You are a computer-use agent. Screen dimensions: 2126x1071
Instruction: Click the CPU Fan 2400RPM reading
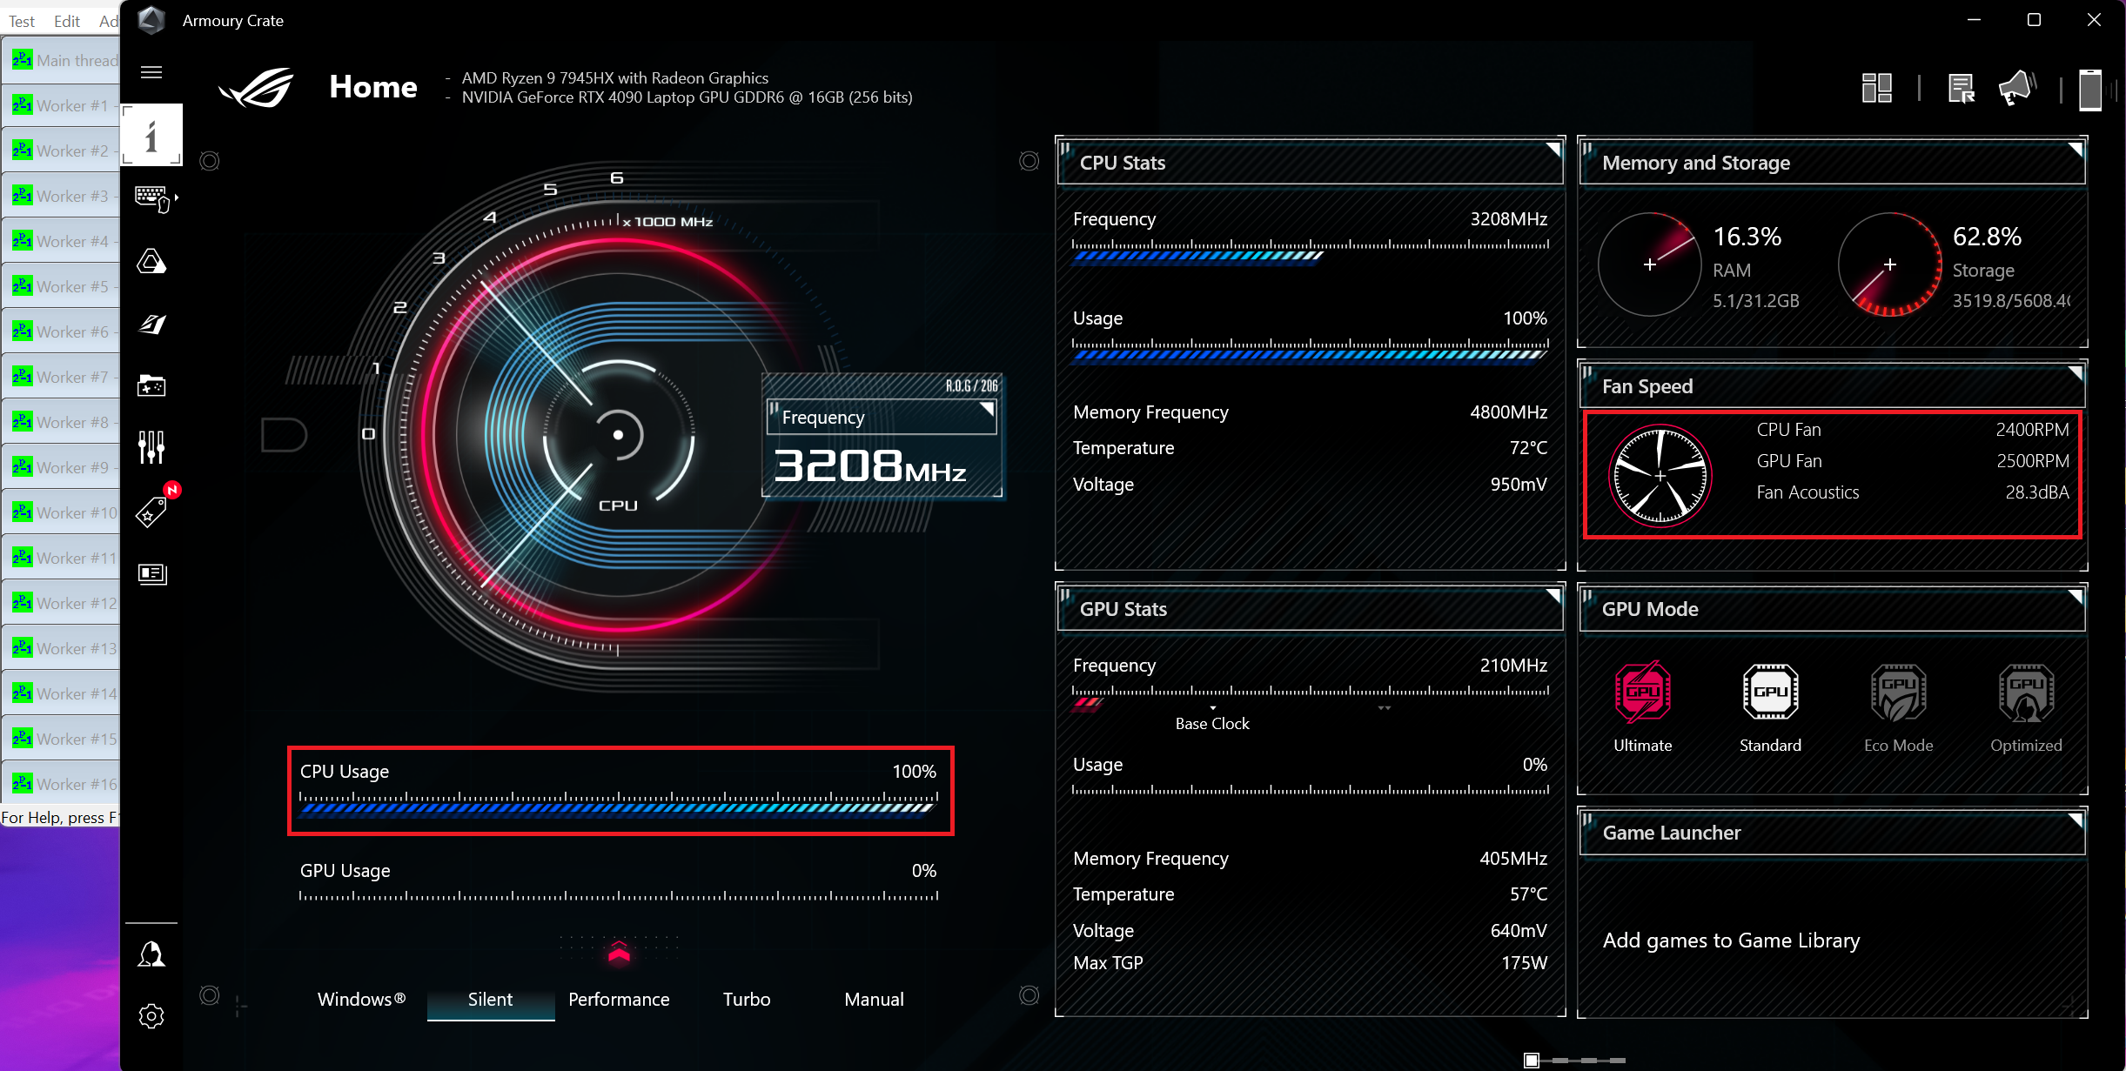pos(2032,429)
